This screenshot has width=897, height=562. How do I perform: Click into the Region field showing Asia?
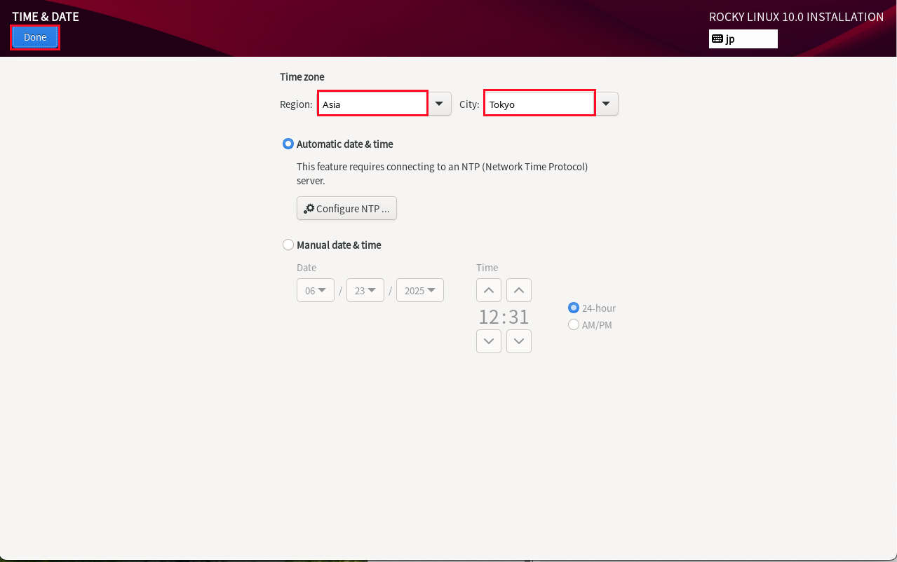372,104
